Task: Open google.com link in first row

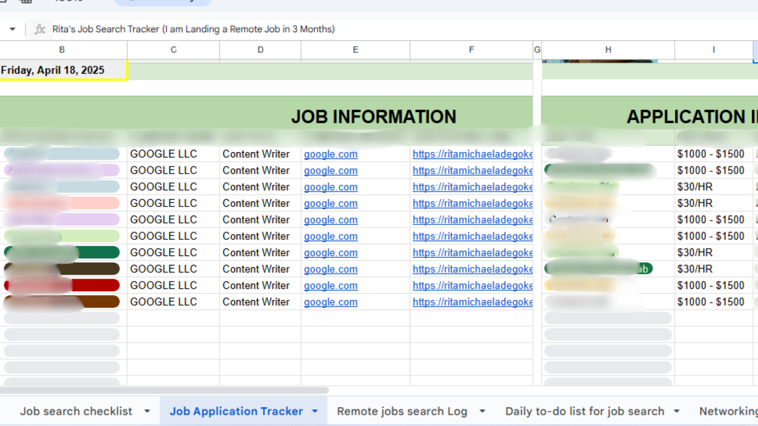Action: click(x=330, y=154)
